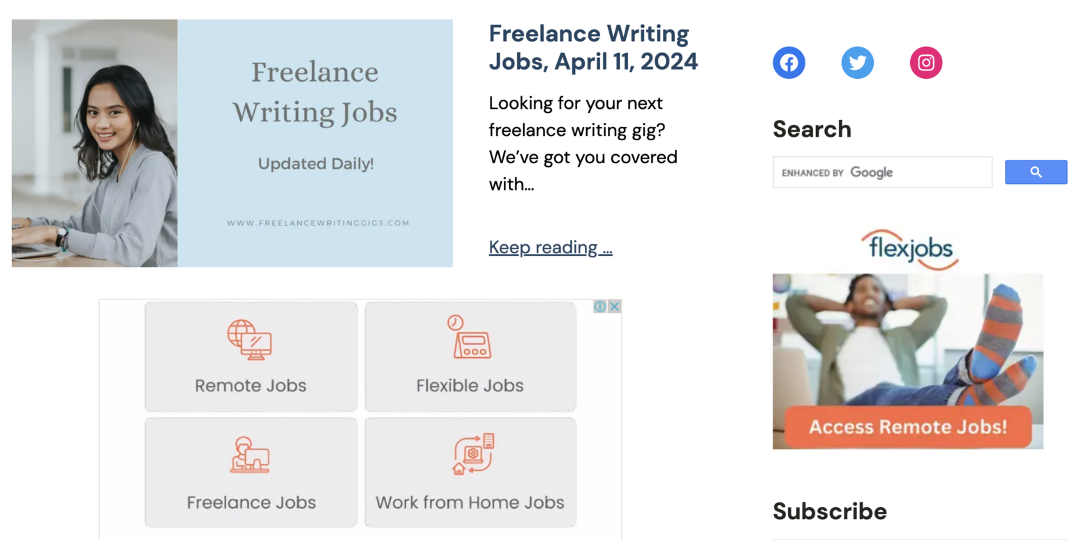Visit Instagram via the pink icon
This screenshot has height=540, width=1072.
(x=925, y=62)
